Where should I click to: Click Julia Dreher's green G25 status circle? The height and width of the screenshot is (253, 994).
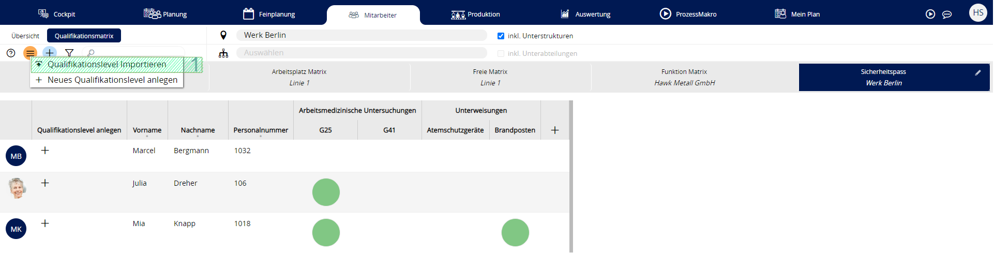(x=326, y=192)
